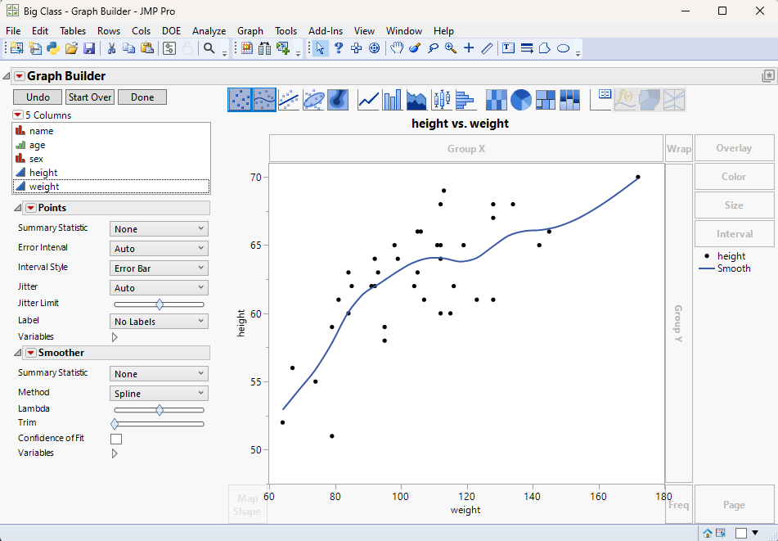Open the Points red triangle menu

tap(31, 208)
